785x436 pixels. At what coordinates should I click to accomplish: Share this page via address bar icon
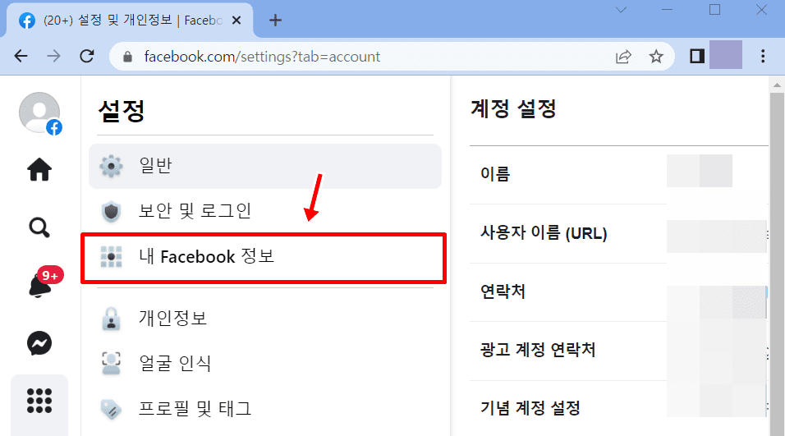pyautogui.click(x=623, y=57)
